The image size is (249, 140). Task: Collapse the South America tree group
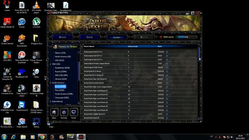pos(50,83)
